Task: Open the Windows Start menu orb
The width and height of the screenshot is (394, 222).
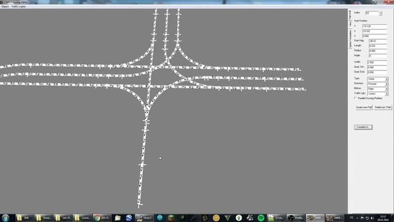Action: (6, 218)
